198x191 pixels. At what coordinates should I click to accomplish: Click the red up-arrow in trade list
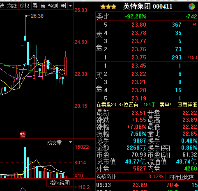[176, 185]
